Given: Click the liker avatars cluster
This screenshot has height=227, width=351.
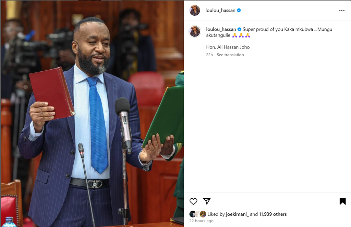Looking at the screenshot, I should click(198, 214).
